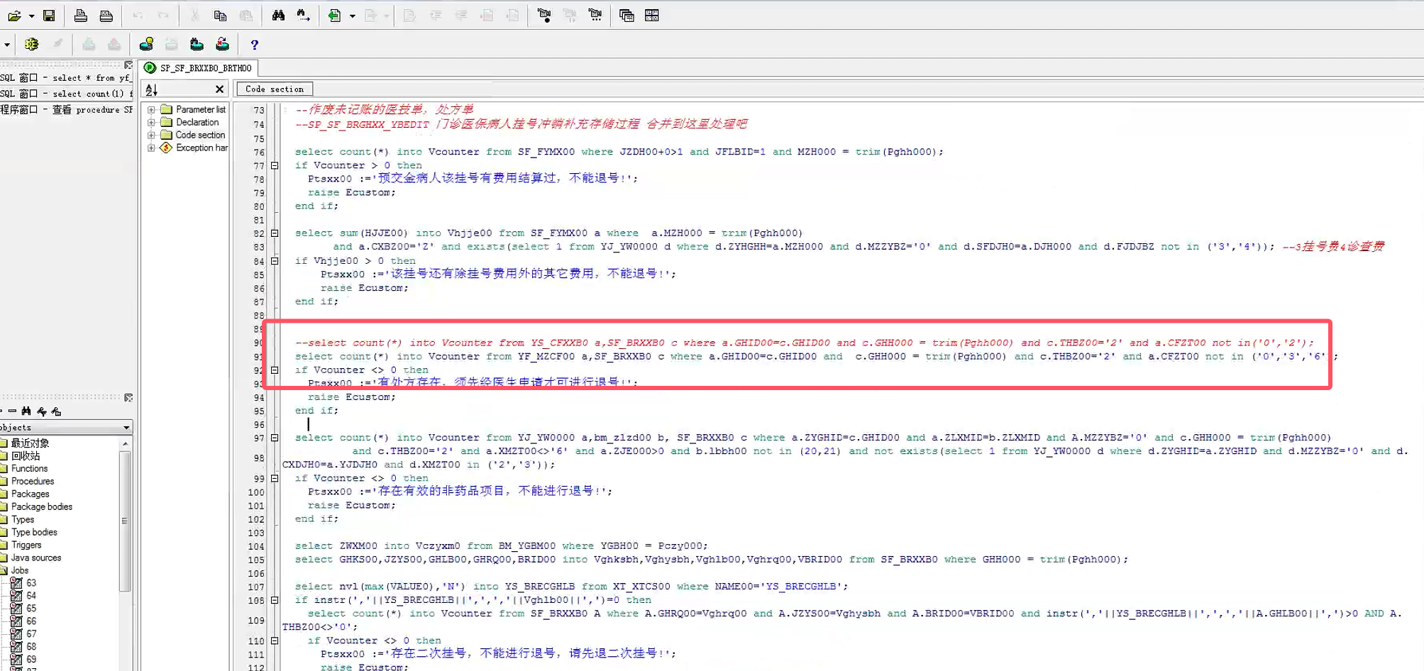Viewport: 1424px width, 671px height.
Task: Click the Tile windows icon
Action: [x=651, y=16]
